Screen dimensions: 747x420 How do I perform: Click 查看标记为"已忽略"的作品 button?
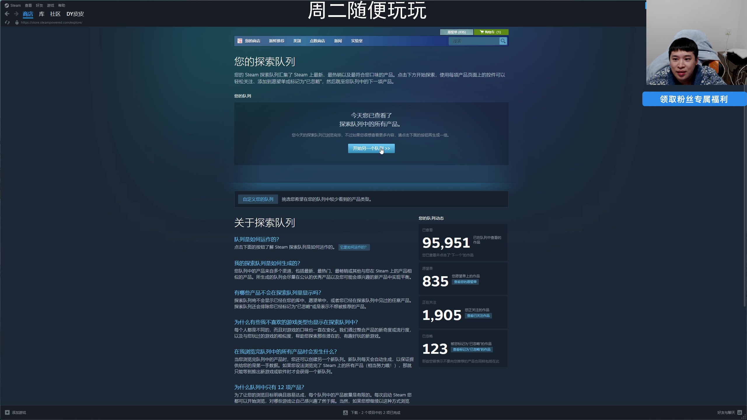pyautogui.click(x=472, y=350)
